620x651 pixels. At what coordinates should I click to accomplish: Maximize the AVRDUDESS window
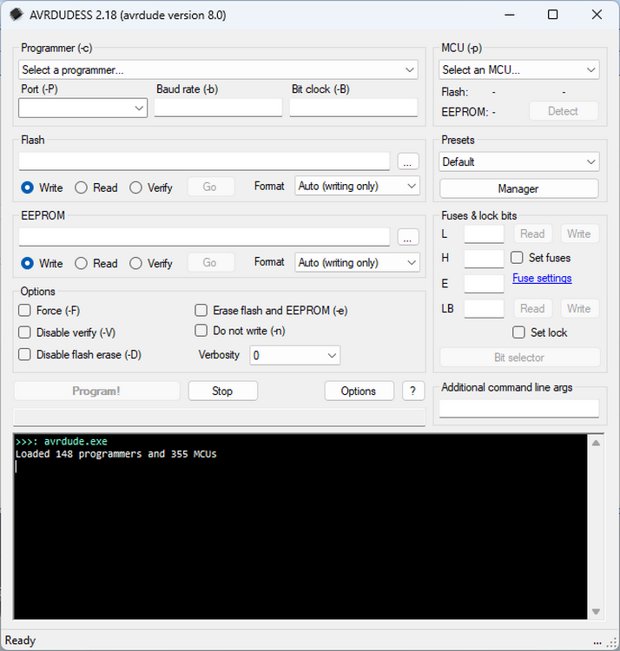coord(553,15)
